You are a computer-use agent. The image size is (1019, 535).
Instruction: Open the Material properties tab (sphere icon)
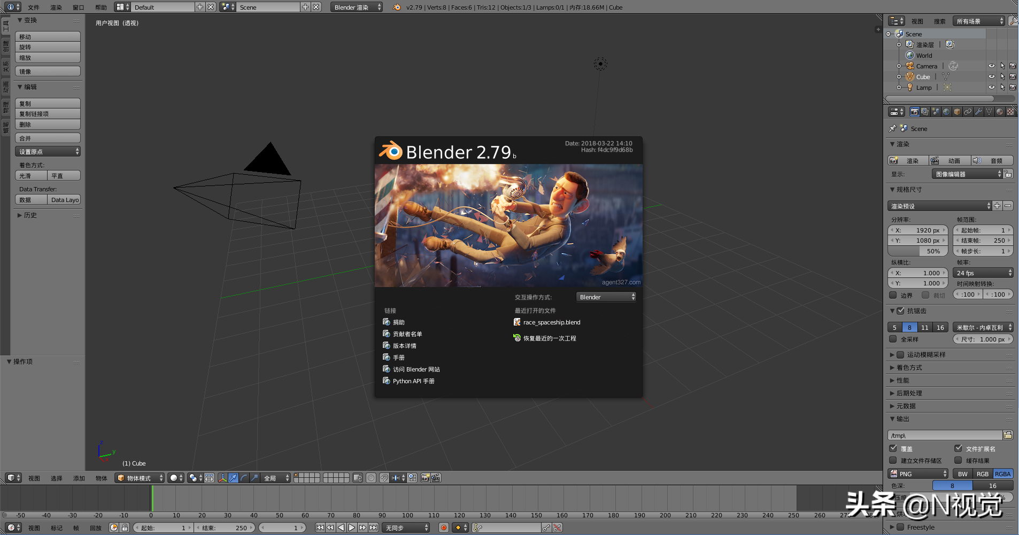(1000, 112)
